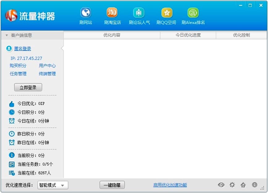
Task: Select the 刷Alexa排名 green icon
Action: [193, 12]
